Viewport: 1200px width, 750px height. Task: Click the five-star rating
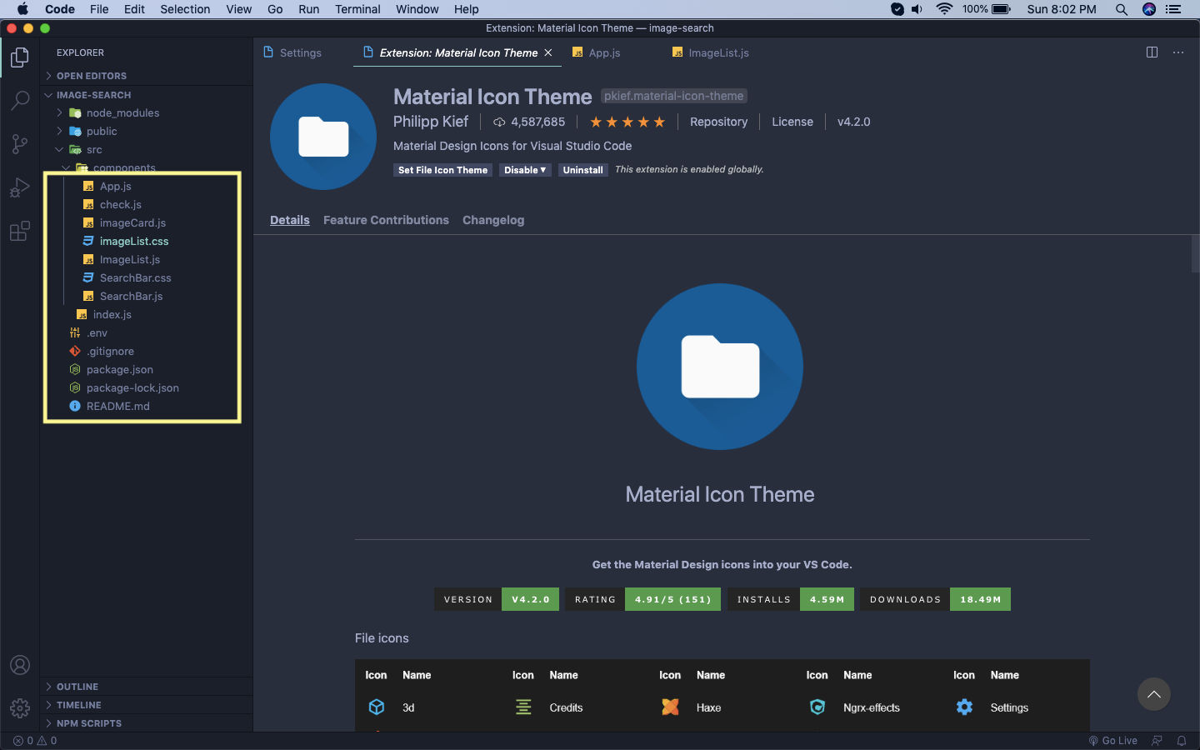tap(627, 122)
